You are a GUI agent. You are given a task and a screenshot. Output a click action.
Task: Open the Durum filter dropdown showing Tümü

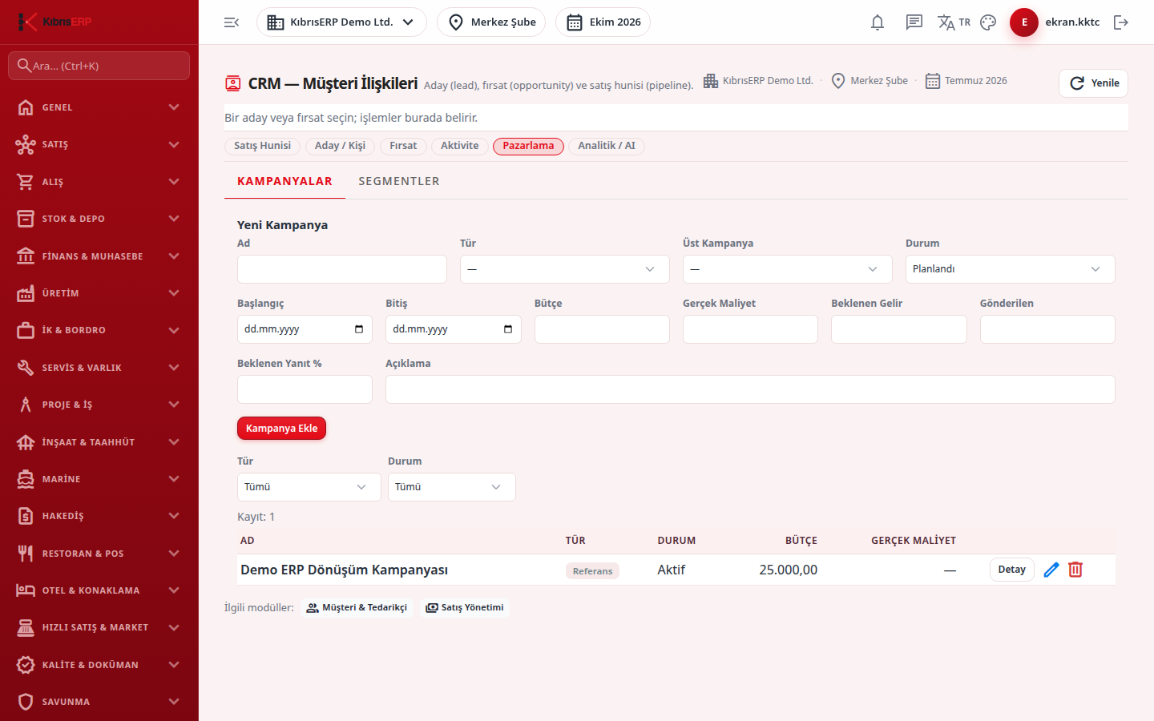click(452, 487)
